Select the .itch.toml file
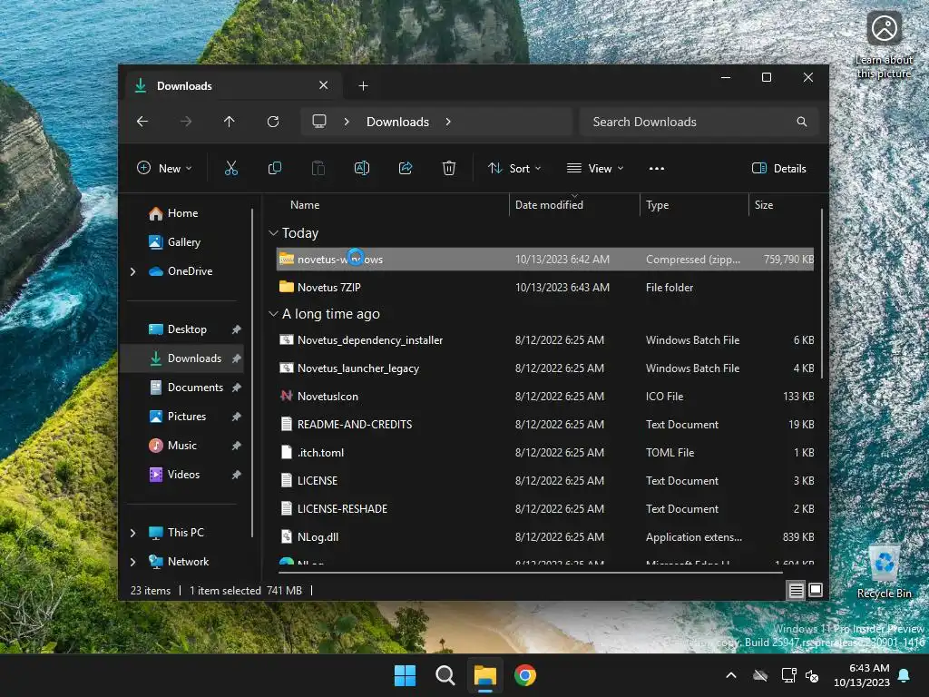 (x=545, y=453)
